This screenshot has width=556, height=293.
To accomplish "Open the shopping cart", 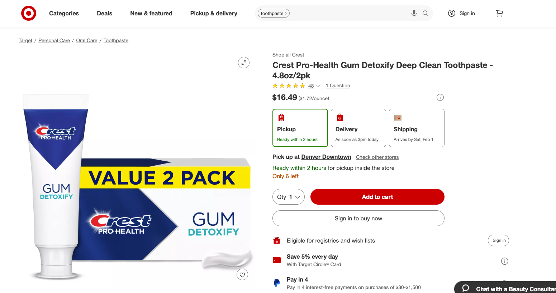I will (x=499, y=13).
